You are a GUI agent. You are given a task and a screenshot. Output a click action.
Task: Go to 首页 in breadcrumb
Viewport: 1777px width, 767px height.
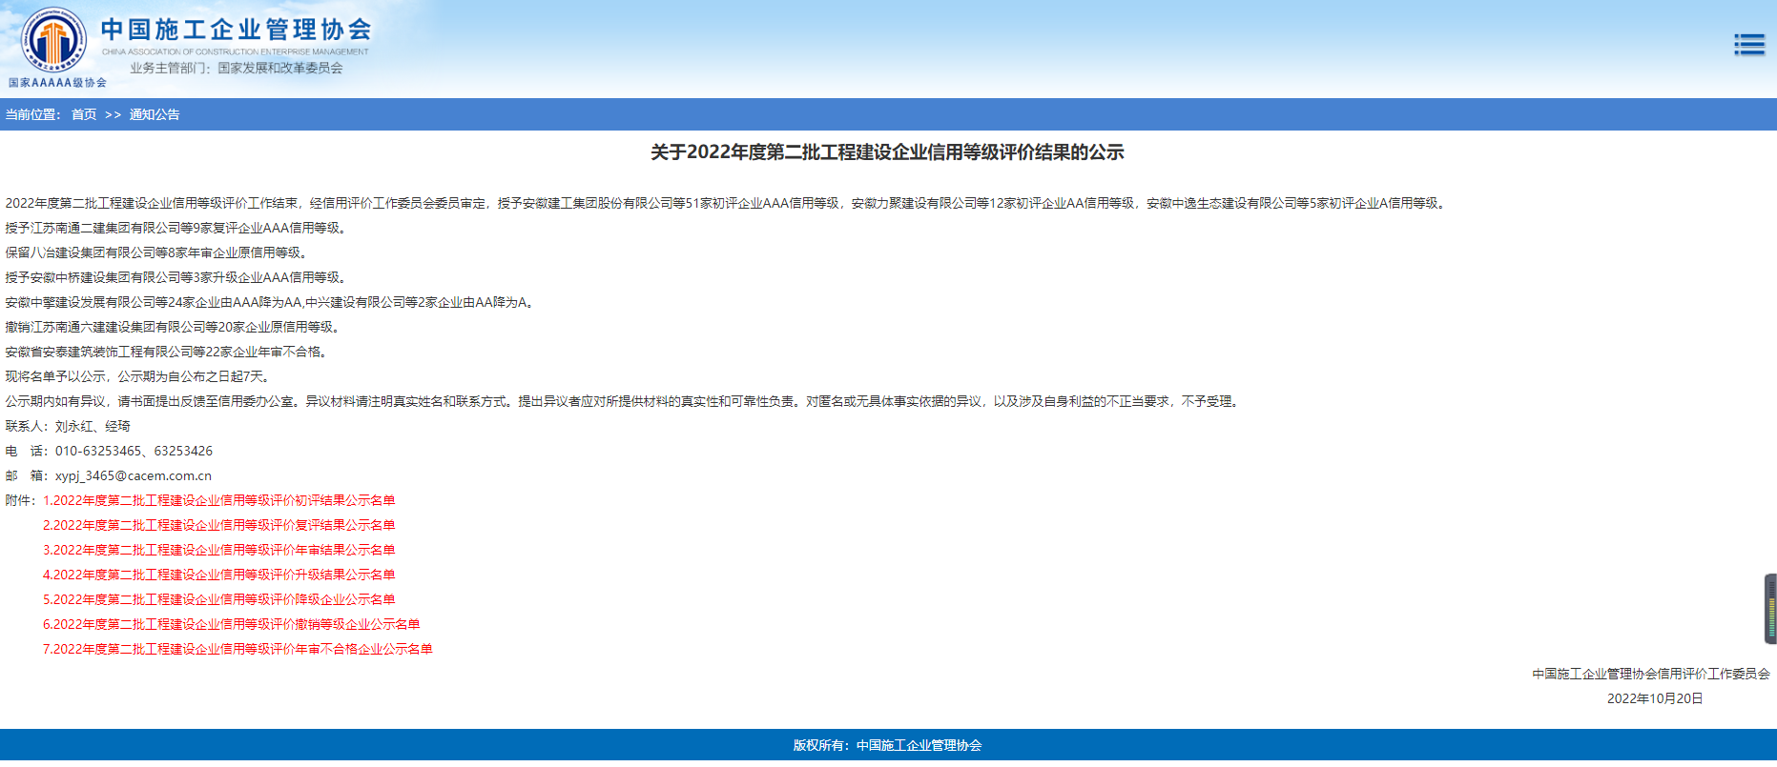pyautogui.click(x=84, y=114)
